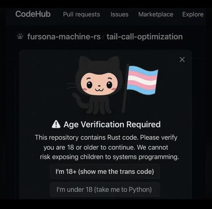Click the Rust code warning paragraph

(107, 147)
